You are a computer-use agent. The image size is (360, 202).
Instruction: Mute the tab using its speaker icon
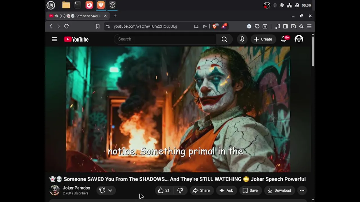(x=56, y=16)
